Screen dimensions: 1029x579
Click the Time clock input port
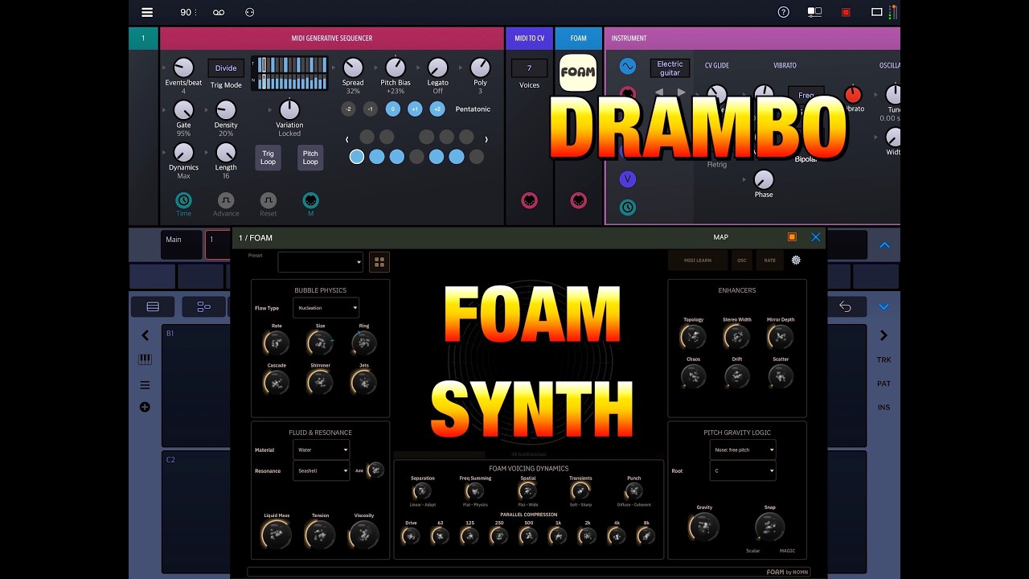[183, 200]
